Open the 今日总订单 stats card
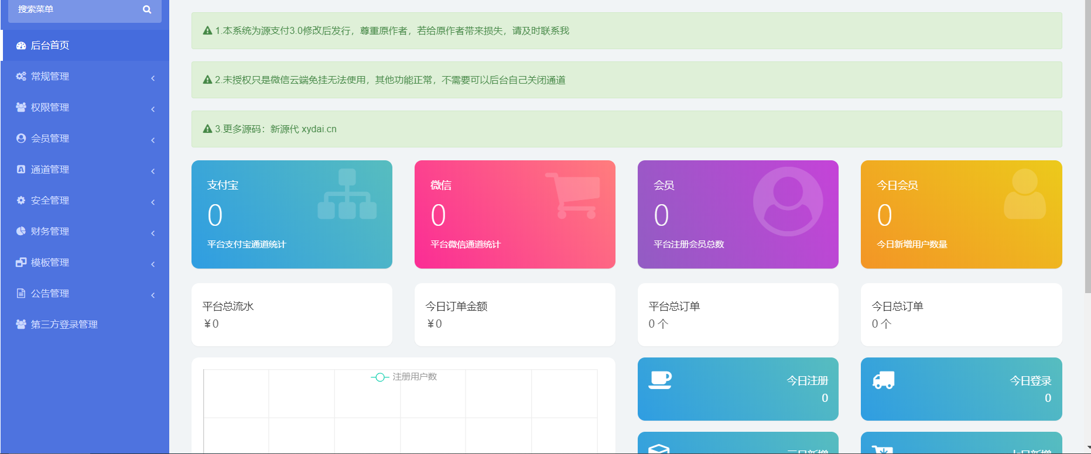 962,315
